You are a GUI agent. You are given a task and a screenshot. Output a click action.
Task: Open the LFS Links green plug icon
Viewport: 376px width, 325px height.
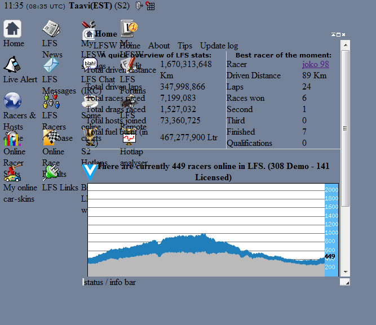(51, 173)
